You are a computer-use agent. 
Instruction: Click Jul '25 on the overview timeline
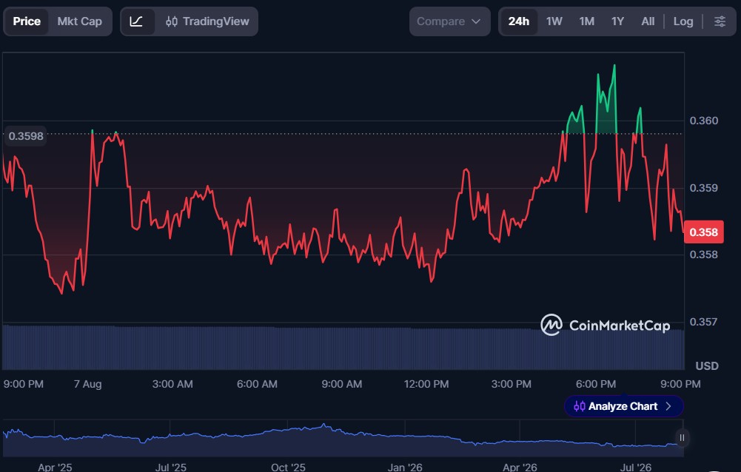170,468
